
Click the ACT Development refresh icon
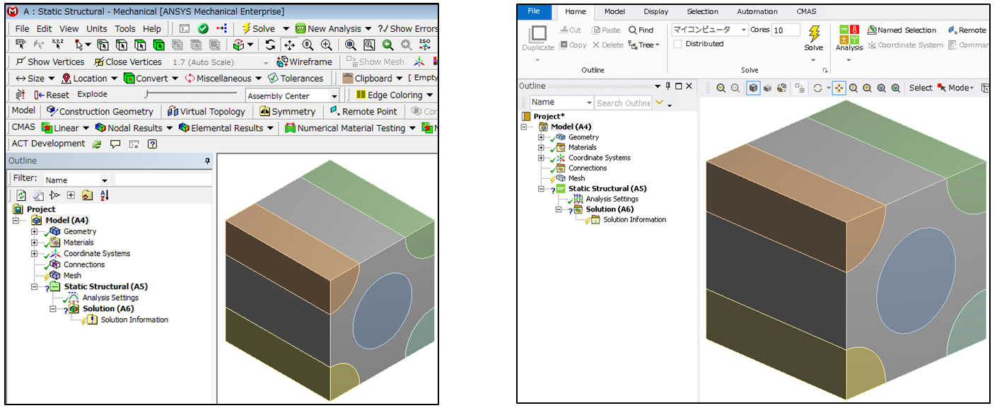point(96,144)
